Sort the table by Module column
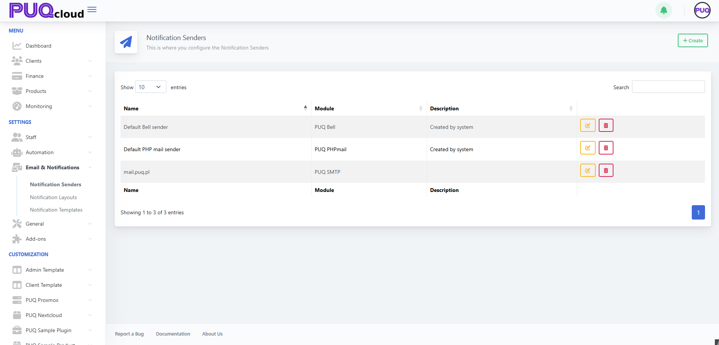The width and height of the screenshot is (719, 345). [x=369, y=108]
